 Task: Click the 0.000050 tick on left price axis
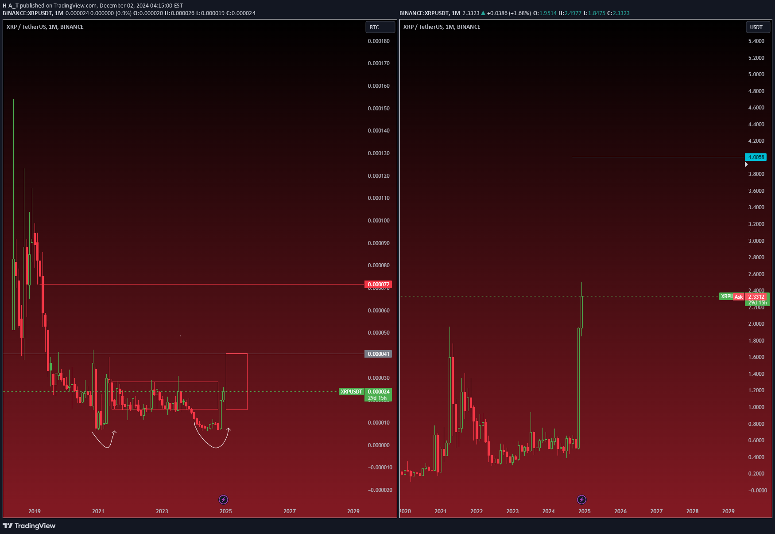(379, 332)
